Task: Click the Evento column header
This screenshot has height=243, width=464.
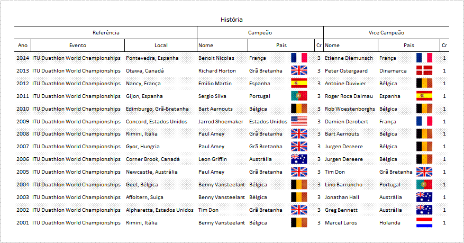Action: tap(78, 46)
